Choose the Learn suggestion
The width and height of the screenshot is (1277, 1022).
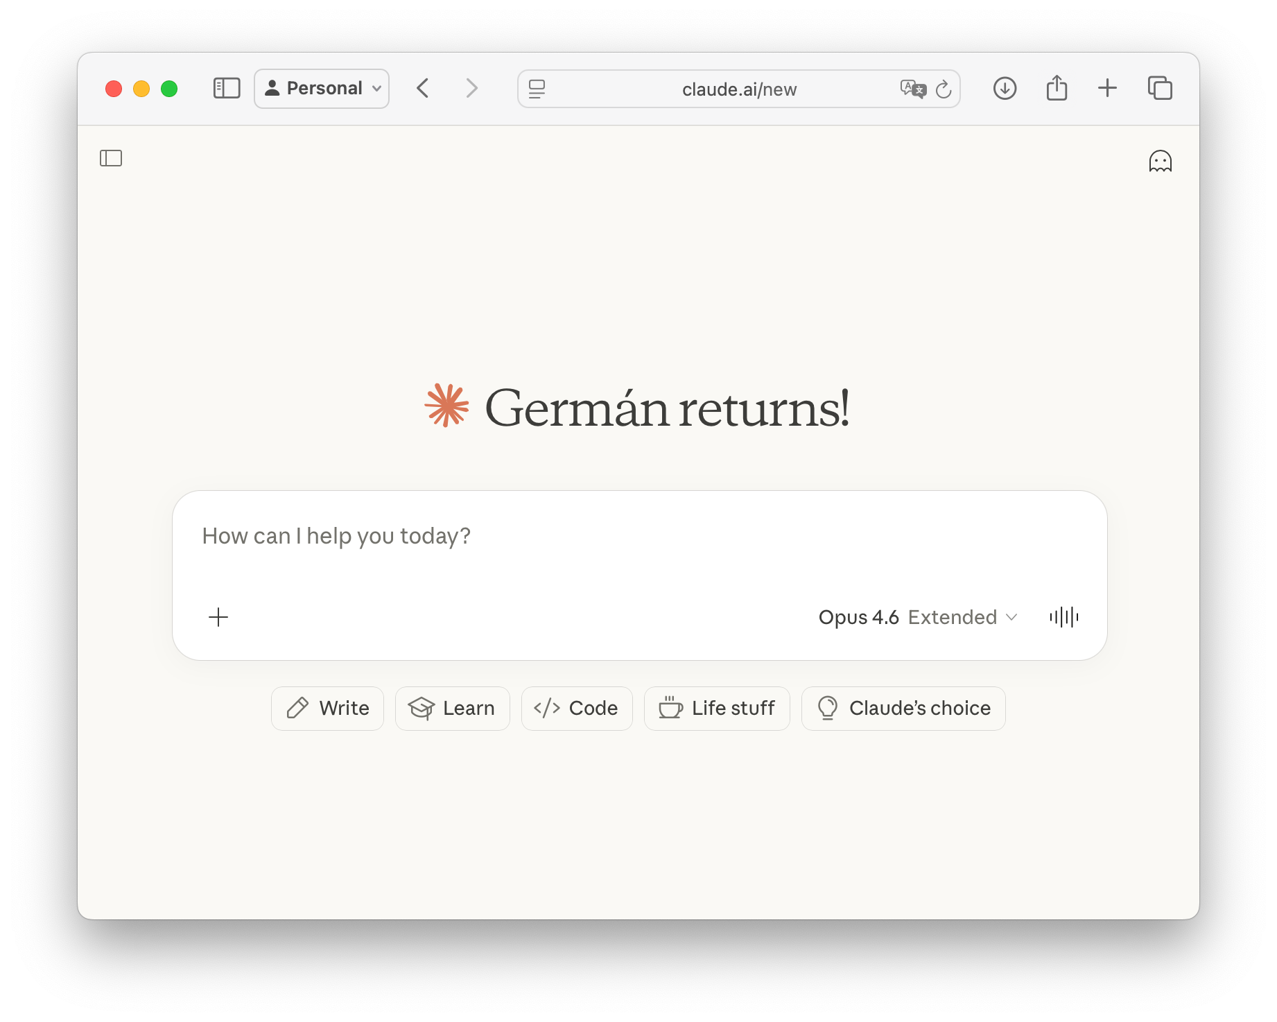point(452,708)
